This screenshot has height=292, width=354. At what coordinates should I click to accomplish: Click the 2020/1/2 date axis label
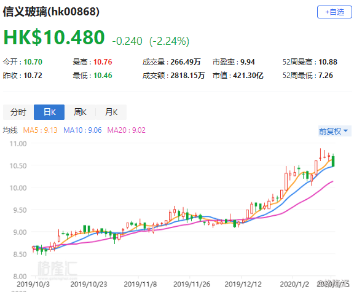(x=294, y=284)
